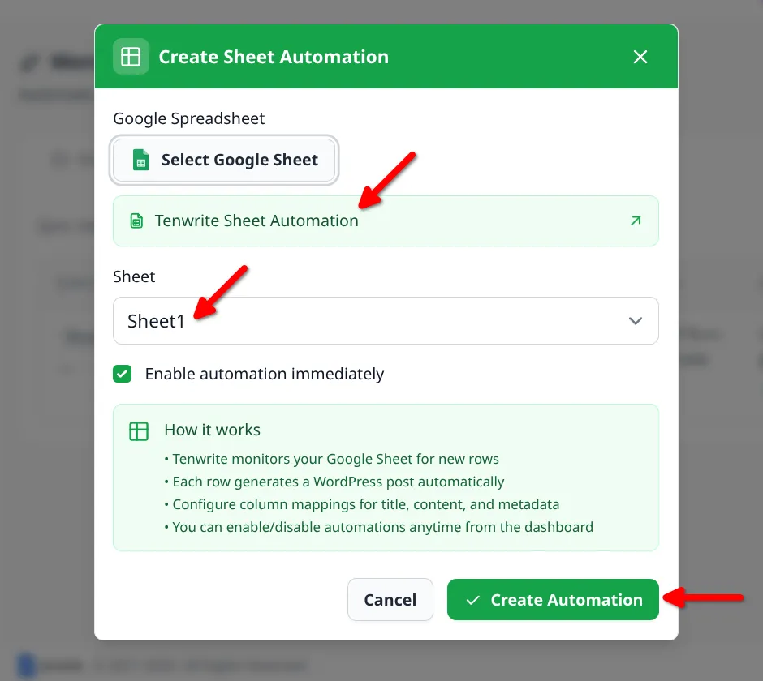
Task: Click the How it works section header
Action: point(212,430)
